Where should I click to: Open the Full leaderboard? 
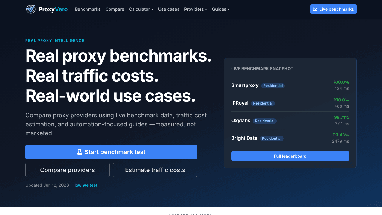coord(290,156)
